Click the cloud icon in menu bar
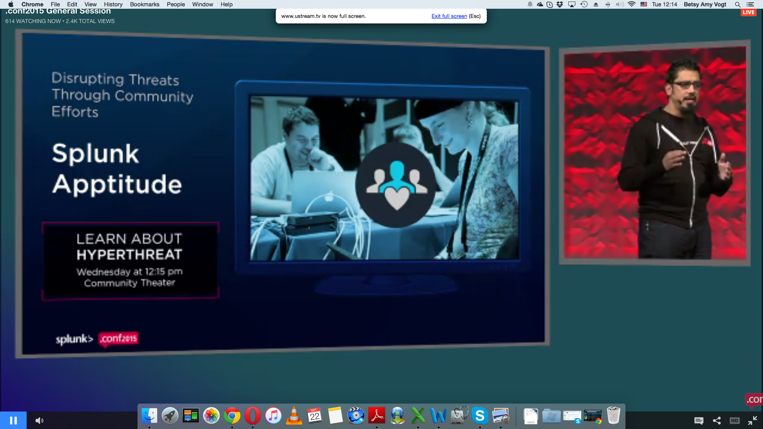763x429 pixels. point(540,4)
